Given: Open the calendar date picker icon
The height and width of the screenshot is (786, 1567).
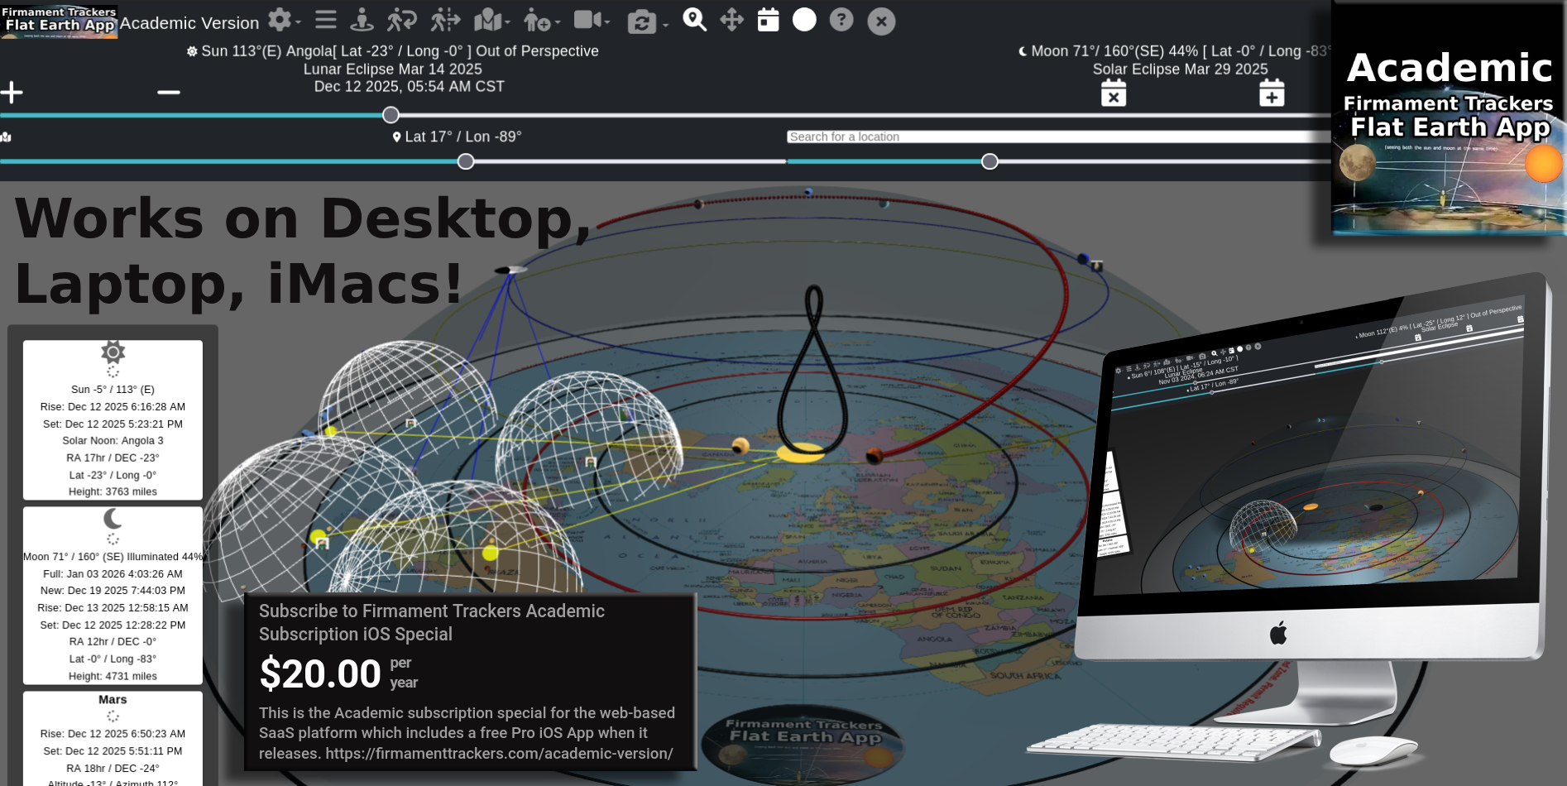Looking at the screenshot, I should (769, 20).
